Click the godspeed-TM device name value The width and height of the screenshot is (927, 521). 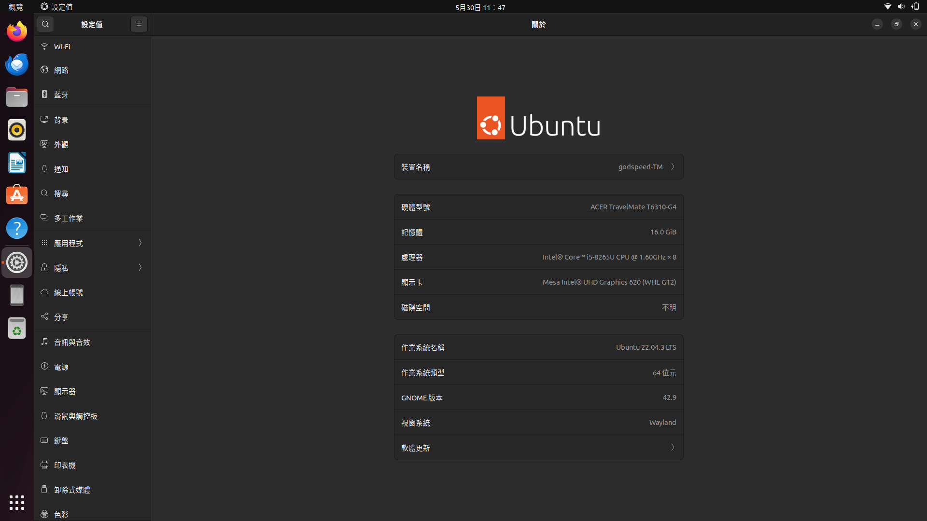click(640, 167)
